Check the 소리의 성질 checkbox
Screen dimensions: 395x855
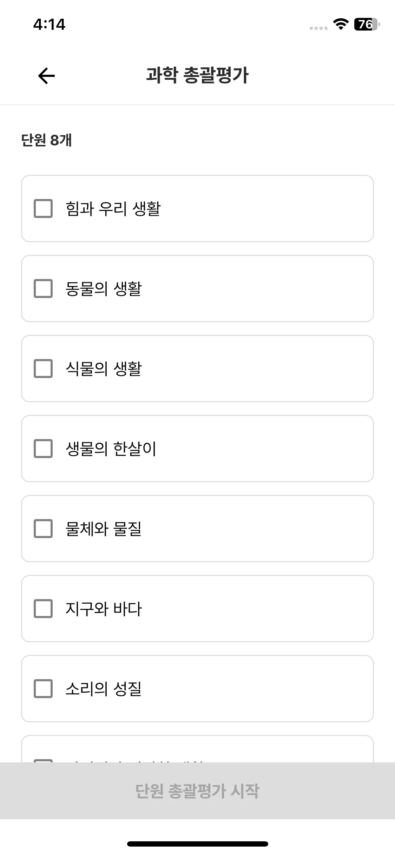(43, 689)
